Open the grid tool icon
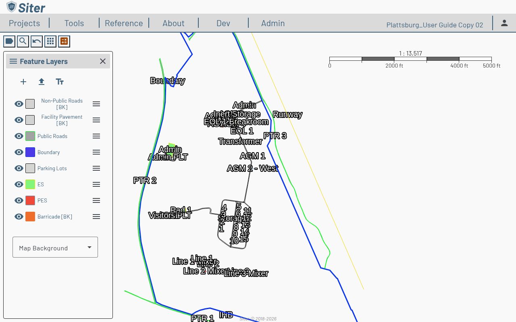516x322 pixels. tap(50, 41)
